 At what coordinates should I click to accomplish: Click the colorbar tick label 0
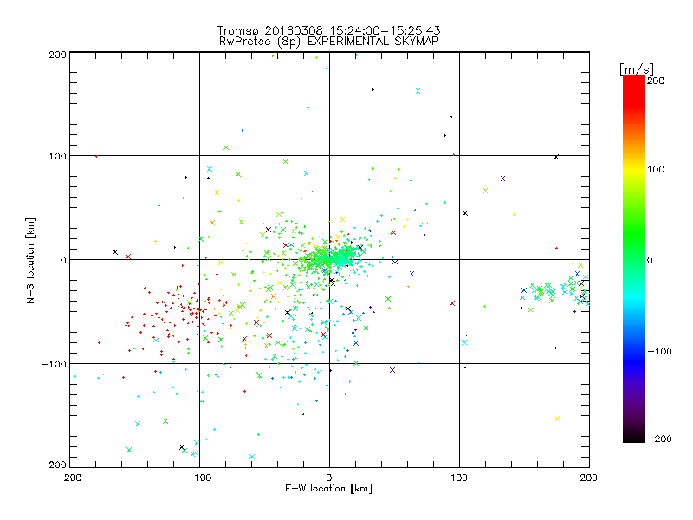650,260
